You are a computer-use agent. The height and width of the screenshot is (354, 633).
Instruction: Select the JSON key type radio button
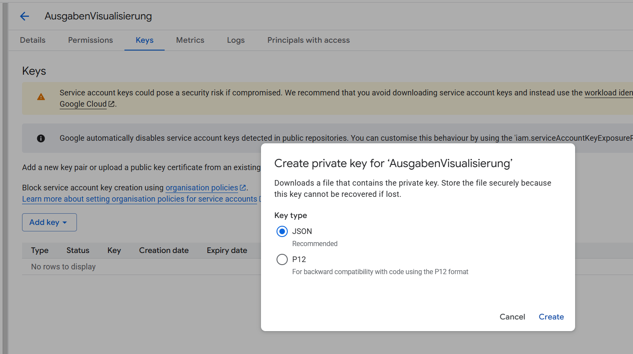[282, 232]
